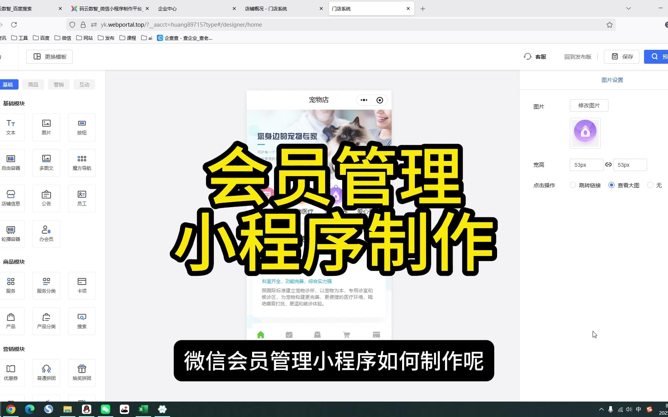Screen dimensions: 668x417
Task: Click the mini-program more dots icon
Action: tap(364, 100)
